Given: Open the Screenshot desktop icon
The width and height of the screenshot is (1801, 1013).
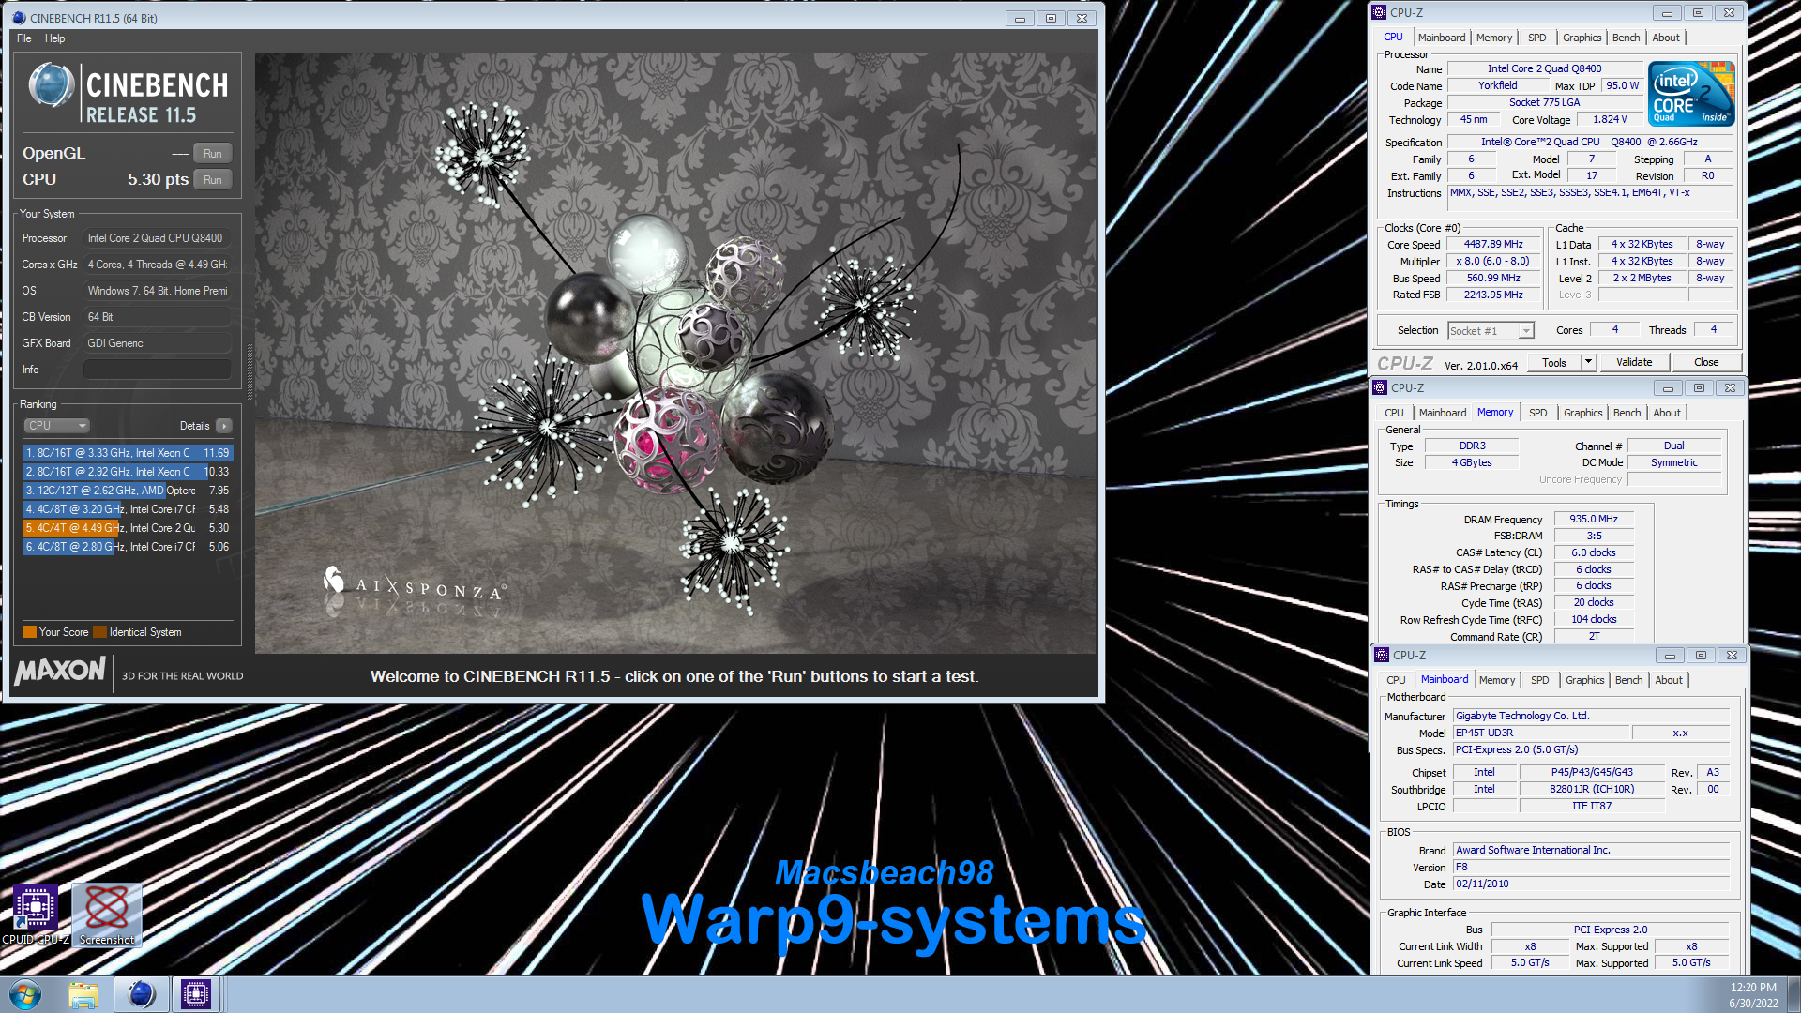Looking at the screenshot, I should click(x=107, y=915).
